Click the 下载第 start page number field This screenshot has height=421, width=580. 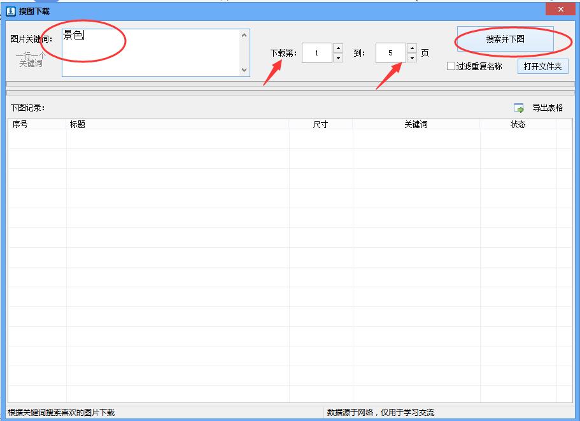[317, 53]
